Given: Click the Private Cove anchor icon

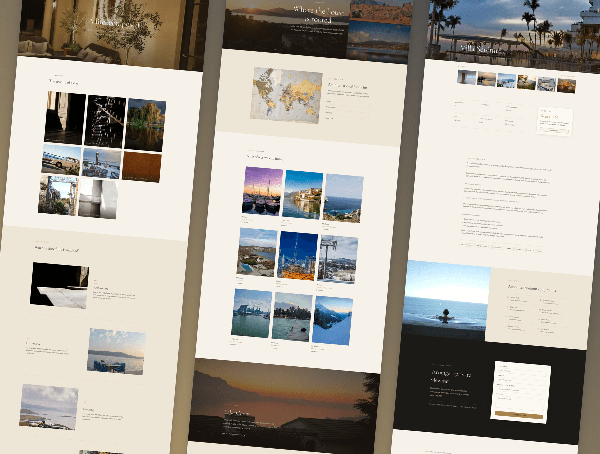Looking at the screenshot, I should tap(539, 319).
